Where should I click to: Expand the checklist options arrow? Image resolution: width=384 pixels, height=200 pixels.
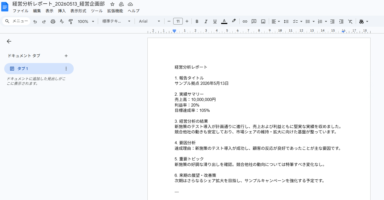(301, 21)
